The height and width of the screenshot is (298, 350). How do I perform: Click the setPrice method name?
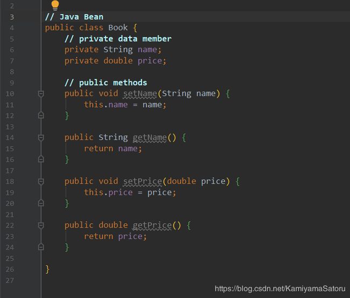pyautogui.click(x=143, y=181)
